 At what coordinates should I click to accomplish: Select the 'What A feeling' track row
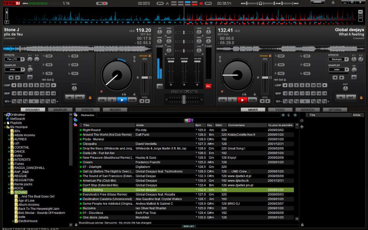pos(187,190)
